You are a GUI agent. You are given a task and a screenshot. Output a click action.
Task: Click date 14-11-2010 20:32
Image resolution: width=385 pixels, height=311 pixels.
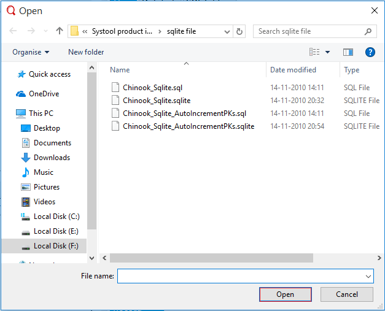point(297,101)
